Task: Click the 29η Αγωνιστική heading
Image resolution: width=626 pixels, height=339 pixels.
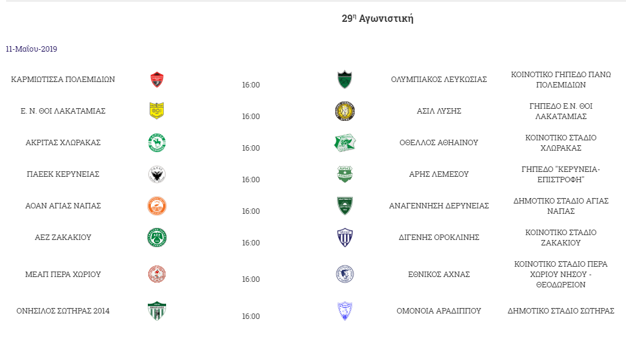Action: tap(378, 18)
